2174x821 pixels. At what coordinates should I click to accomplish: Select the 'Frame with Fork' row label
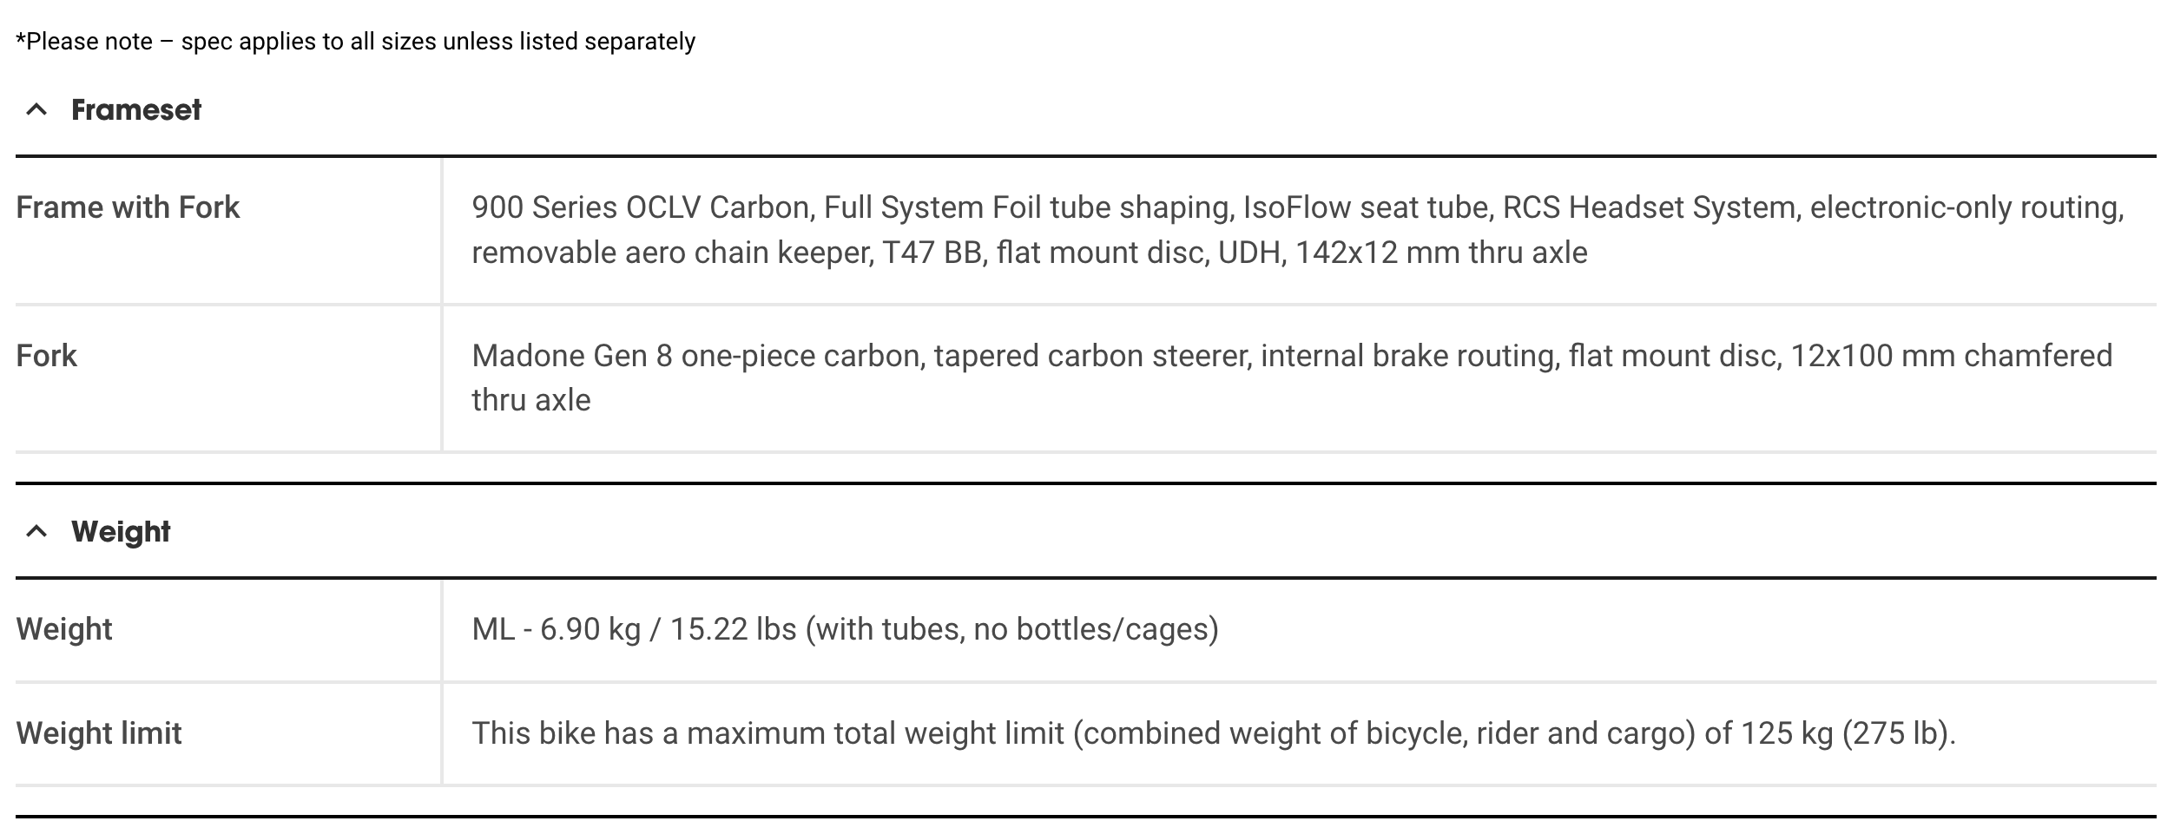point(128,207)
